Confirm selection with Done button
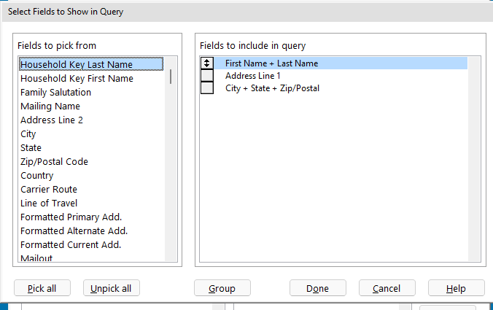This screenshot has height=310, width=493. pos(317,288)
